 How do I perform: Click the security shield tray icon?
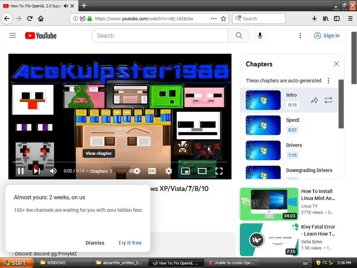pyautogui.click(x=318, y=263)
